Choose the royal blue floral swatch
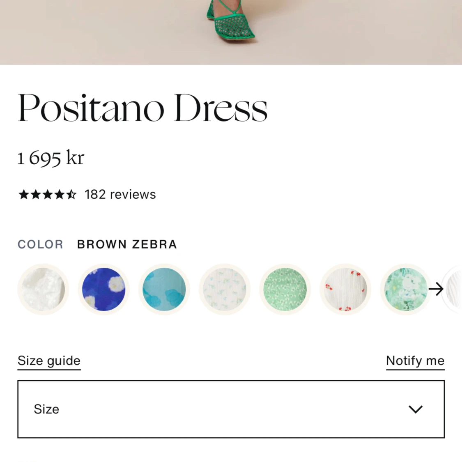Screen dimensions: 462x462 103,290
